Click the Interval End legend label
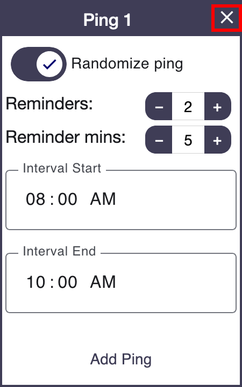242x387 pixels. [x=59, y=252]
